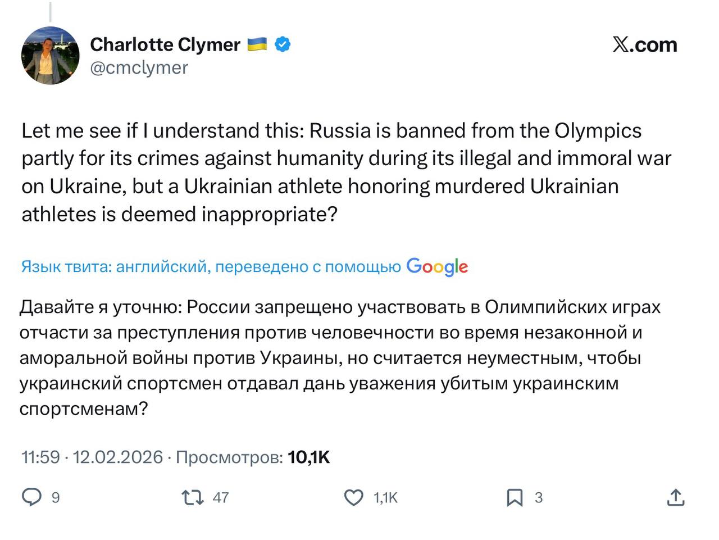Click the Charlotte Clymer display name
This screenshot has width=719, height=540.
click(x=165, y=44)
